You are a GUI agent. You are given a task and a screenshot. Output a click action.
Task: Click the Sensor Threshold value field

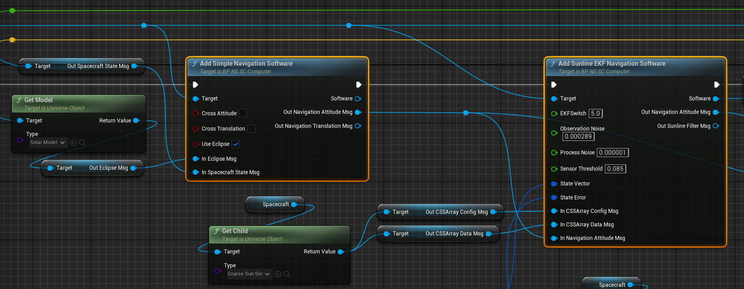pos(615,169)
